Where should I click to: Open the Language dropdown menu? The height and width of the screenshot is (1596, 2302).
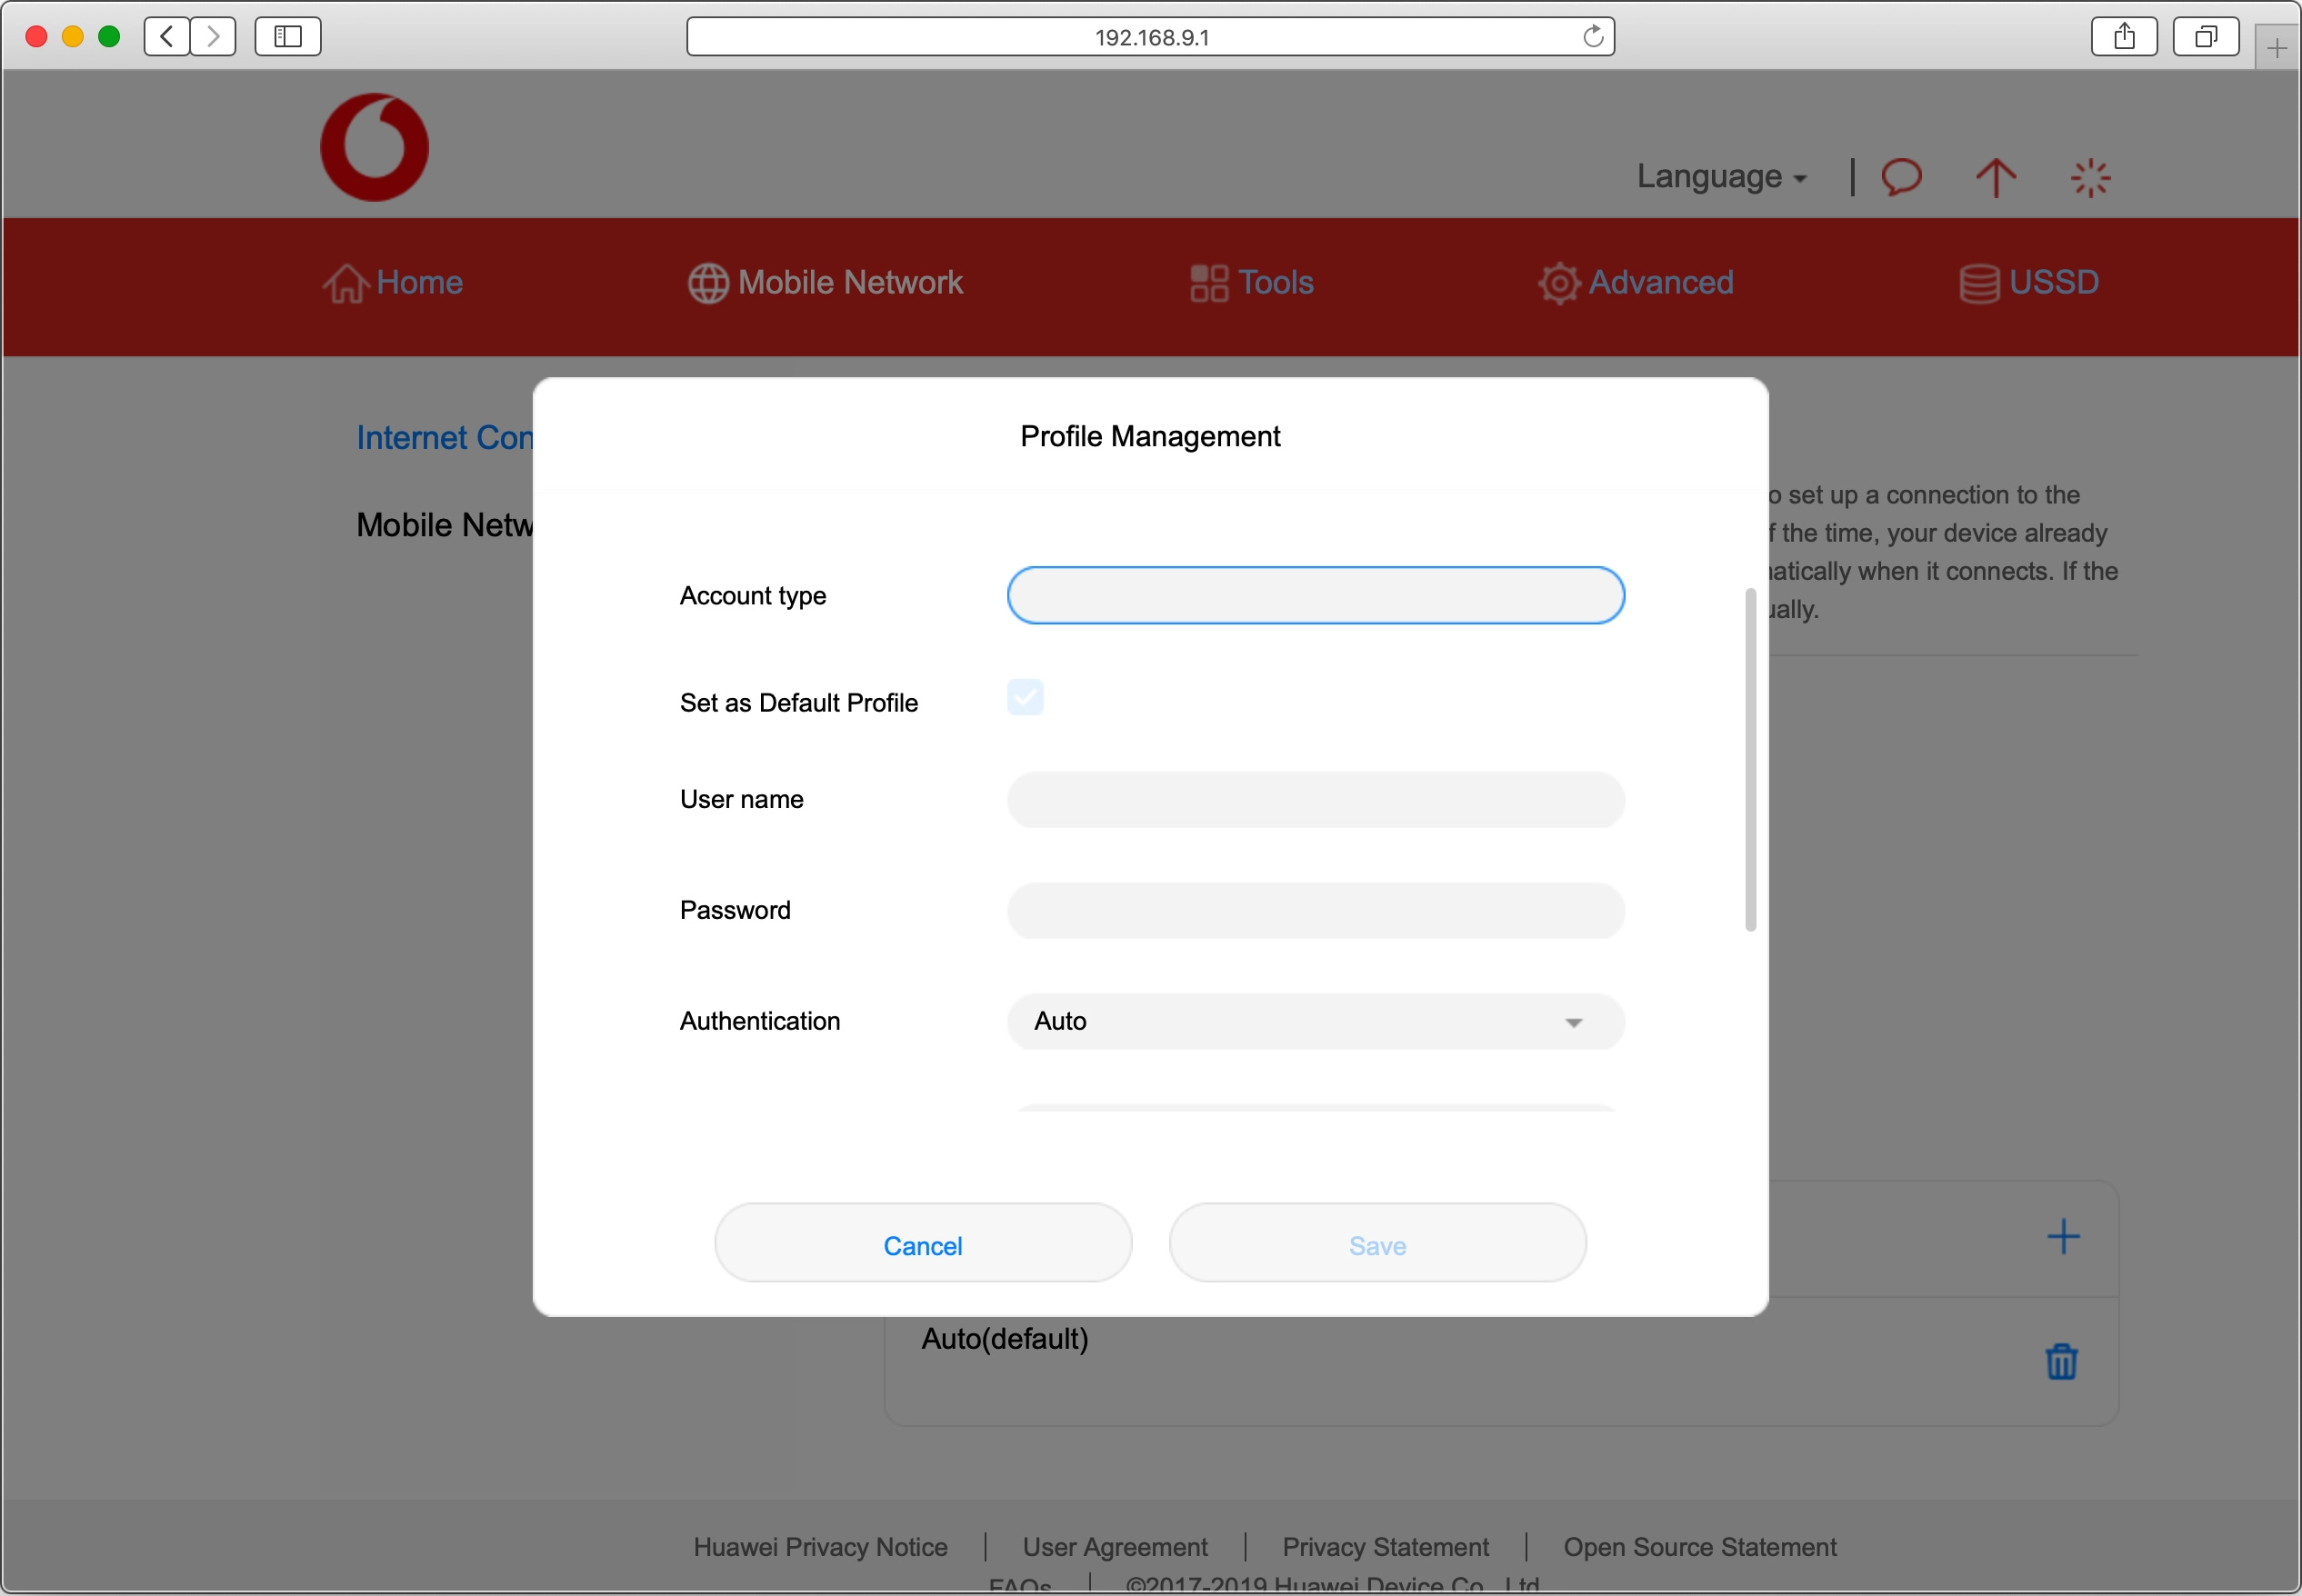[1721, 177]
